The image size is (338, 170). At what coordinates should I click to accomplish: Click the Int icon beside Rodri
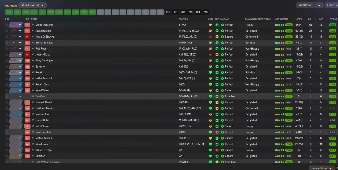(x=27, y=73)
